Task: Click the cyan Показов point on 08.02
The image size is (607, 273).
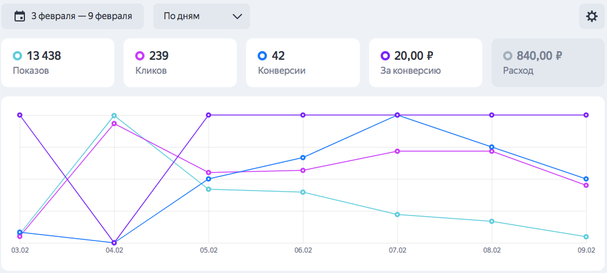Action: (492, 221)
